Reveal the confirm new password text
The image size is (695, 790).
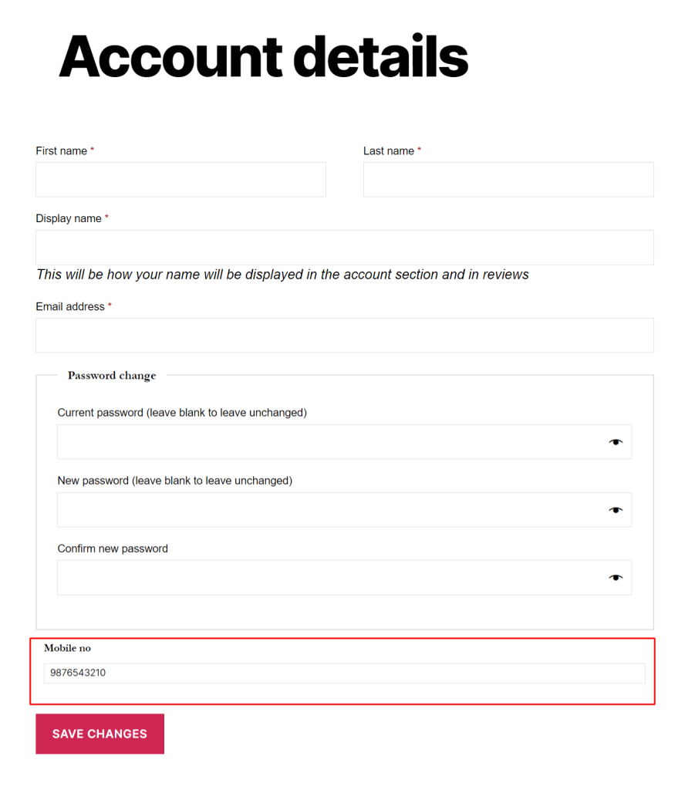coord(615,578)
